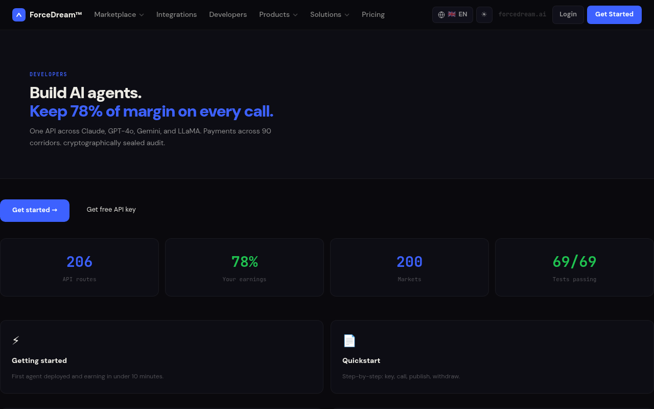This screenshot has height=409, width=654.
Task: Click the globe icon in language selector
Action: pos(441,15)
